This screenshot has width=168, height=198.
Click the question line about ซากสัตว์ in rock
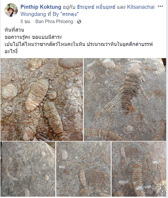pos(79,44)
